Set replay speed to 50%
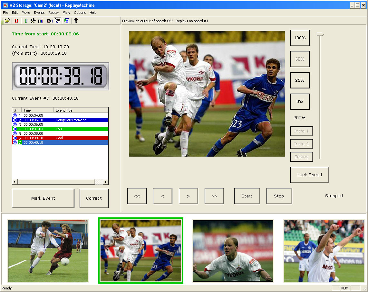This screenshot has width=368, height=292. coord(300,59)
